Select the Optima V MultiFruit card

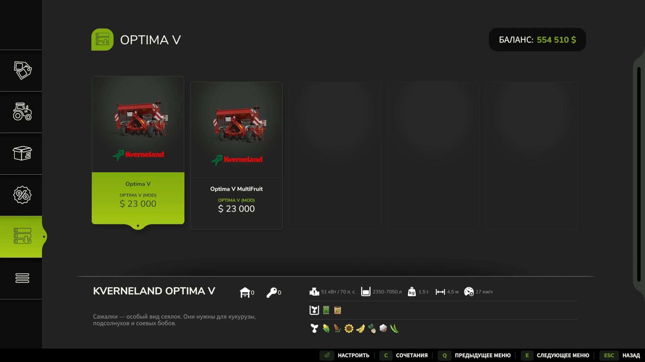click(236, 156)
